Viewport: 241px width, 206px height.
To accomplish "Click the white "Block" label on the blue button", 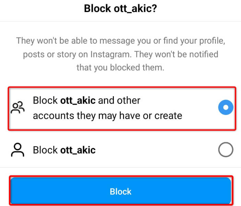I will coord(120,191).
